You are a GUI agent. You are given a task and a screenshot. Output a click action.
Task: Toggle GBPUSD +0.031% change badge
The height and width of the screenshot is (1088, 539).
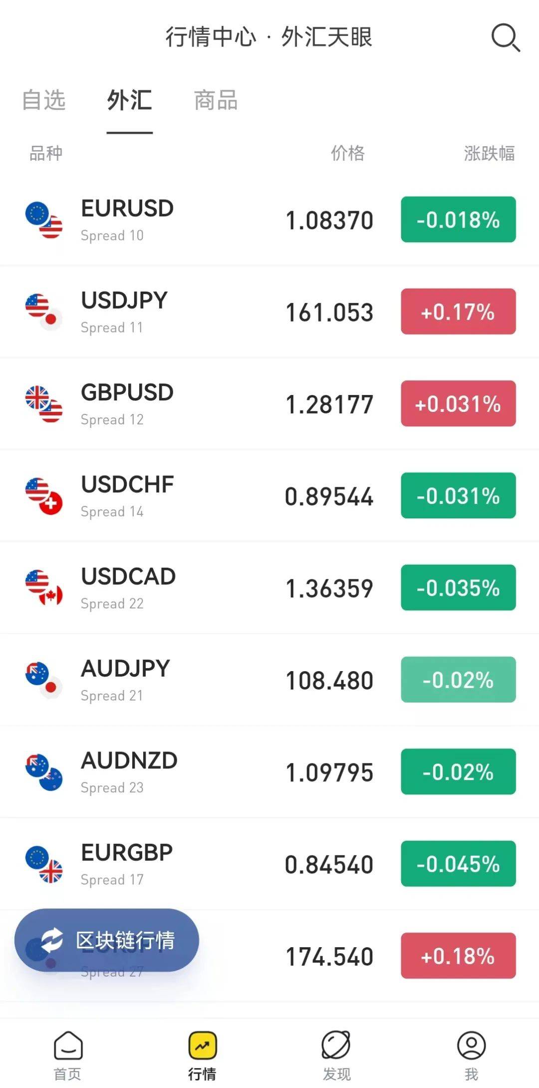(x=458, y=403)
